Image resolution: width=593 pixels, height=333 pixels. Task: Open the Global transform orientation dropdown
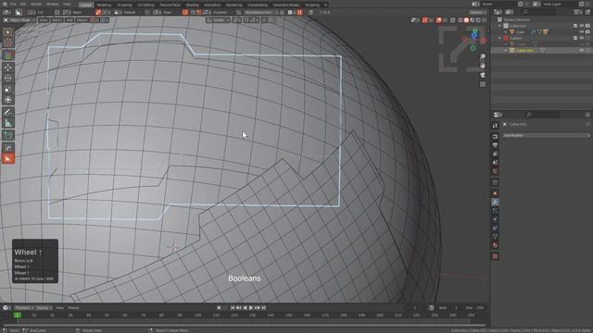tap(219, 20)
